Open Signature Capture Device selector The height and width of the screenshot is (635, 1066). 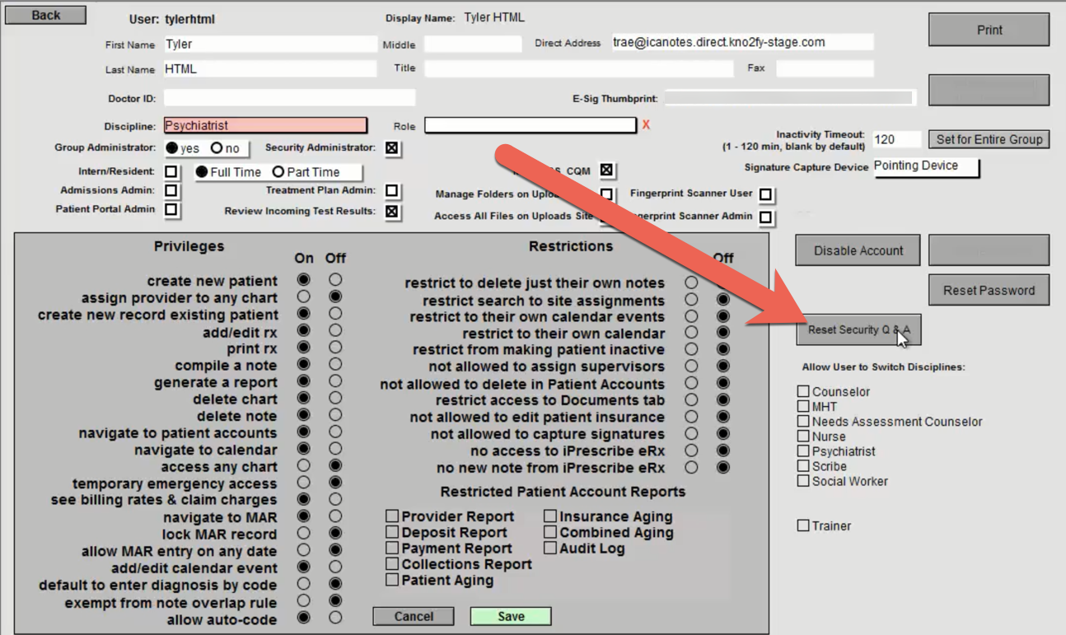[x=926, y=166]
